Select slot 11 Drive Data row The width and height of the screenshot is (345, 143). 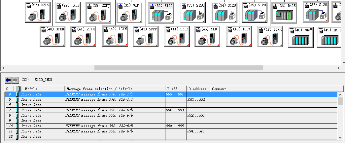pyautogui.click(x=171, y=131)
